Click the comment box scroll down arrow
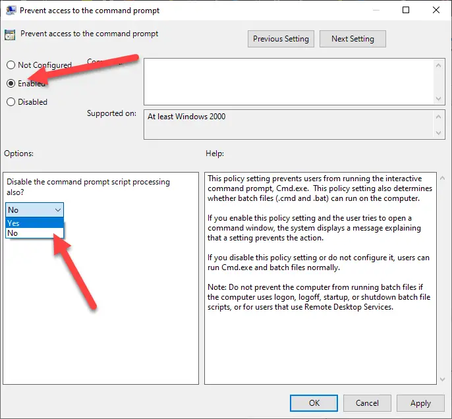The height and width of the screenshot is (419, 452). click(438, 99)
